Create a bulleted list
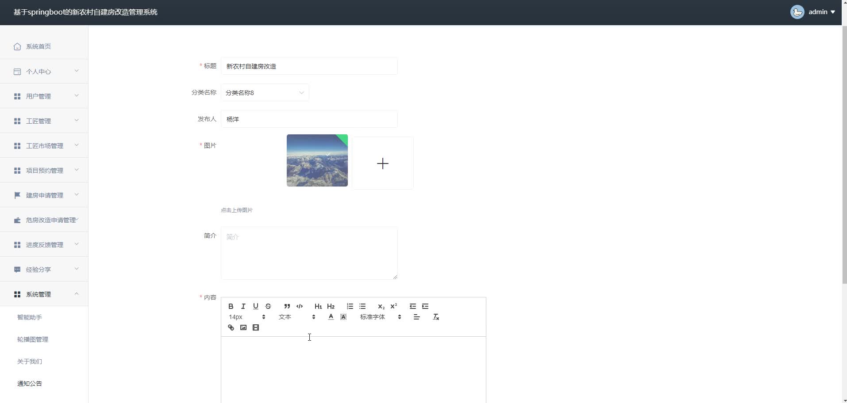This screenshot has width=847, height=403. 362,306
